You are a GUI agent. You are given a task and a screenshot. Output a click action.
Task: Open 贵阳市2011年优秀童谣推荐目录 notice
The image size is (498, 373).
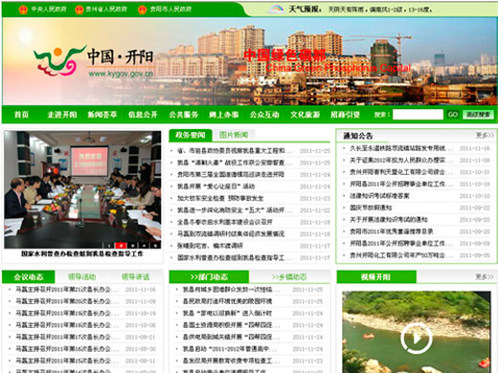(392, 231)
